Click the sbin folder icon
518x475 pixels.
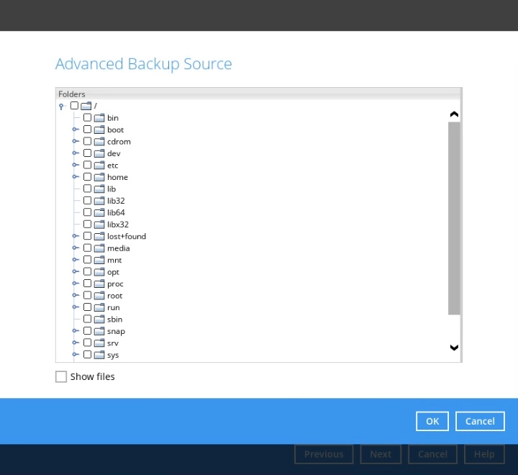pyautogui.click(x=99, y=320)
